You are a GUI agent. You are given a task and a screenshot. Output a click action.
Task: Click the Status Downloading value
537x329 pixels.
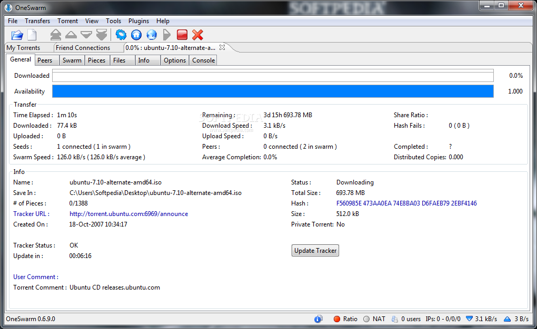[x=355, y=182]
